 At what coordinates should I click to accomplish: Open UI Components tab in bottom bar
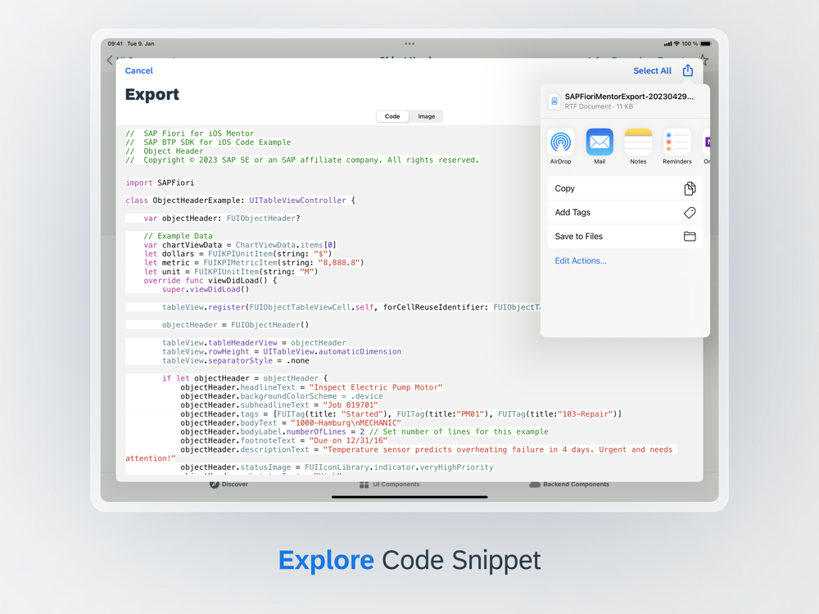point(389,485)
